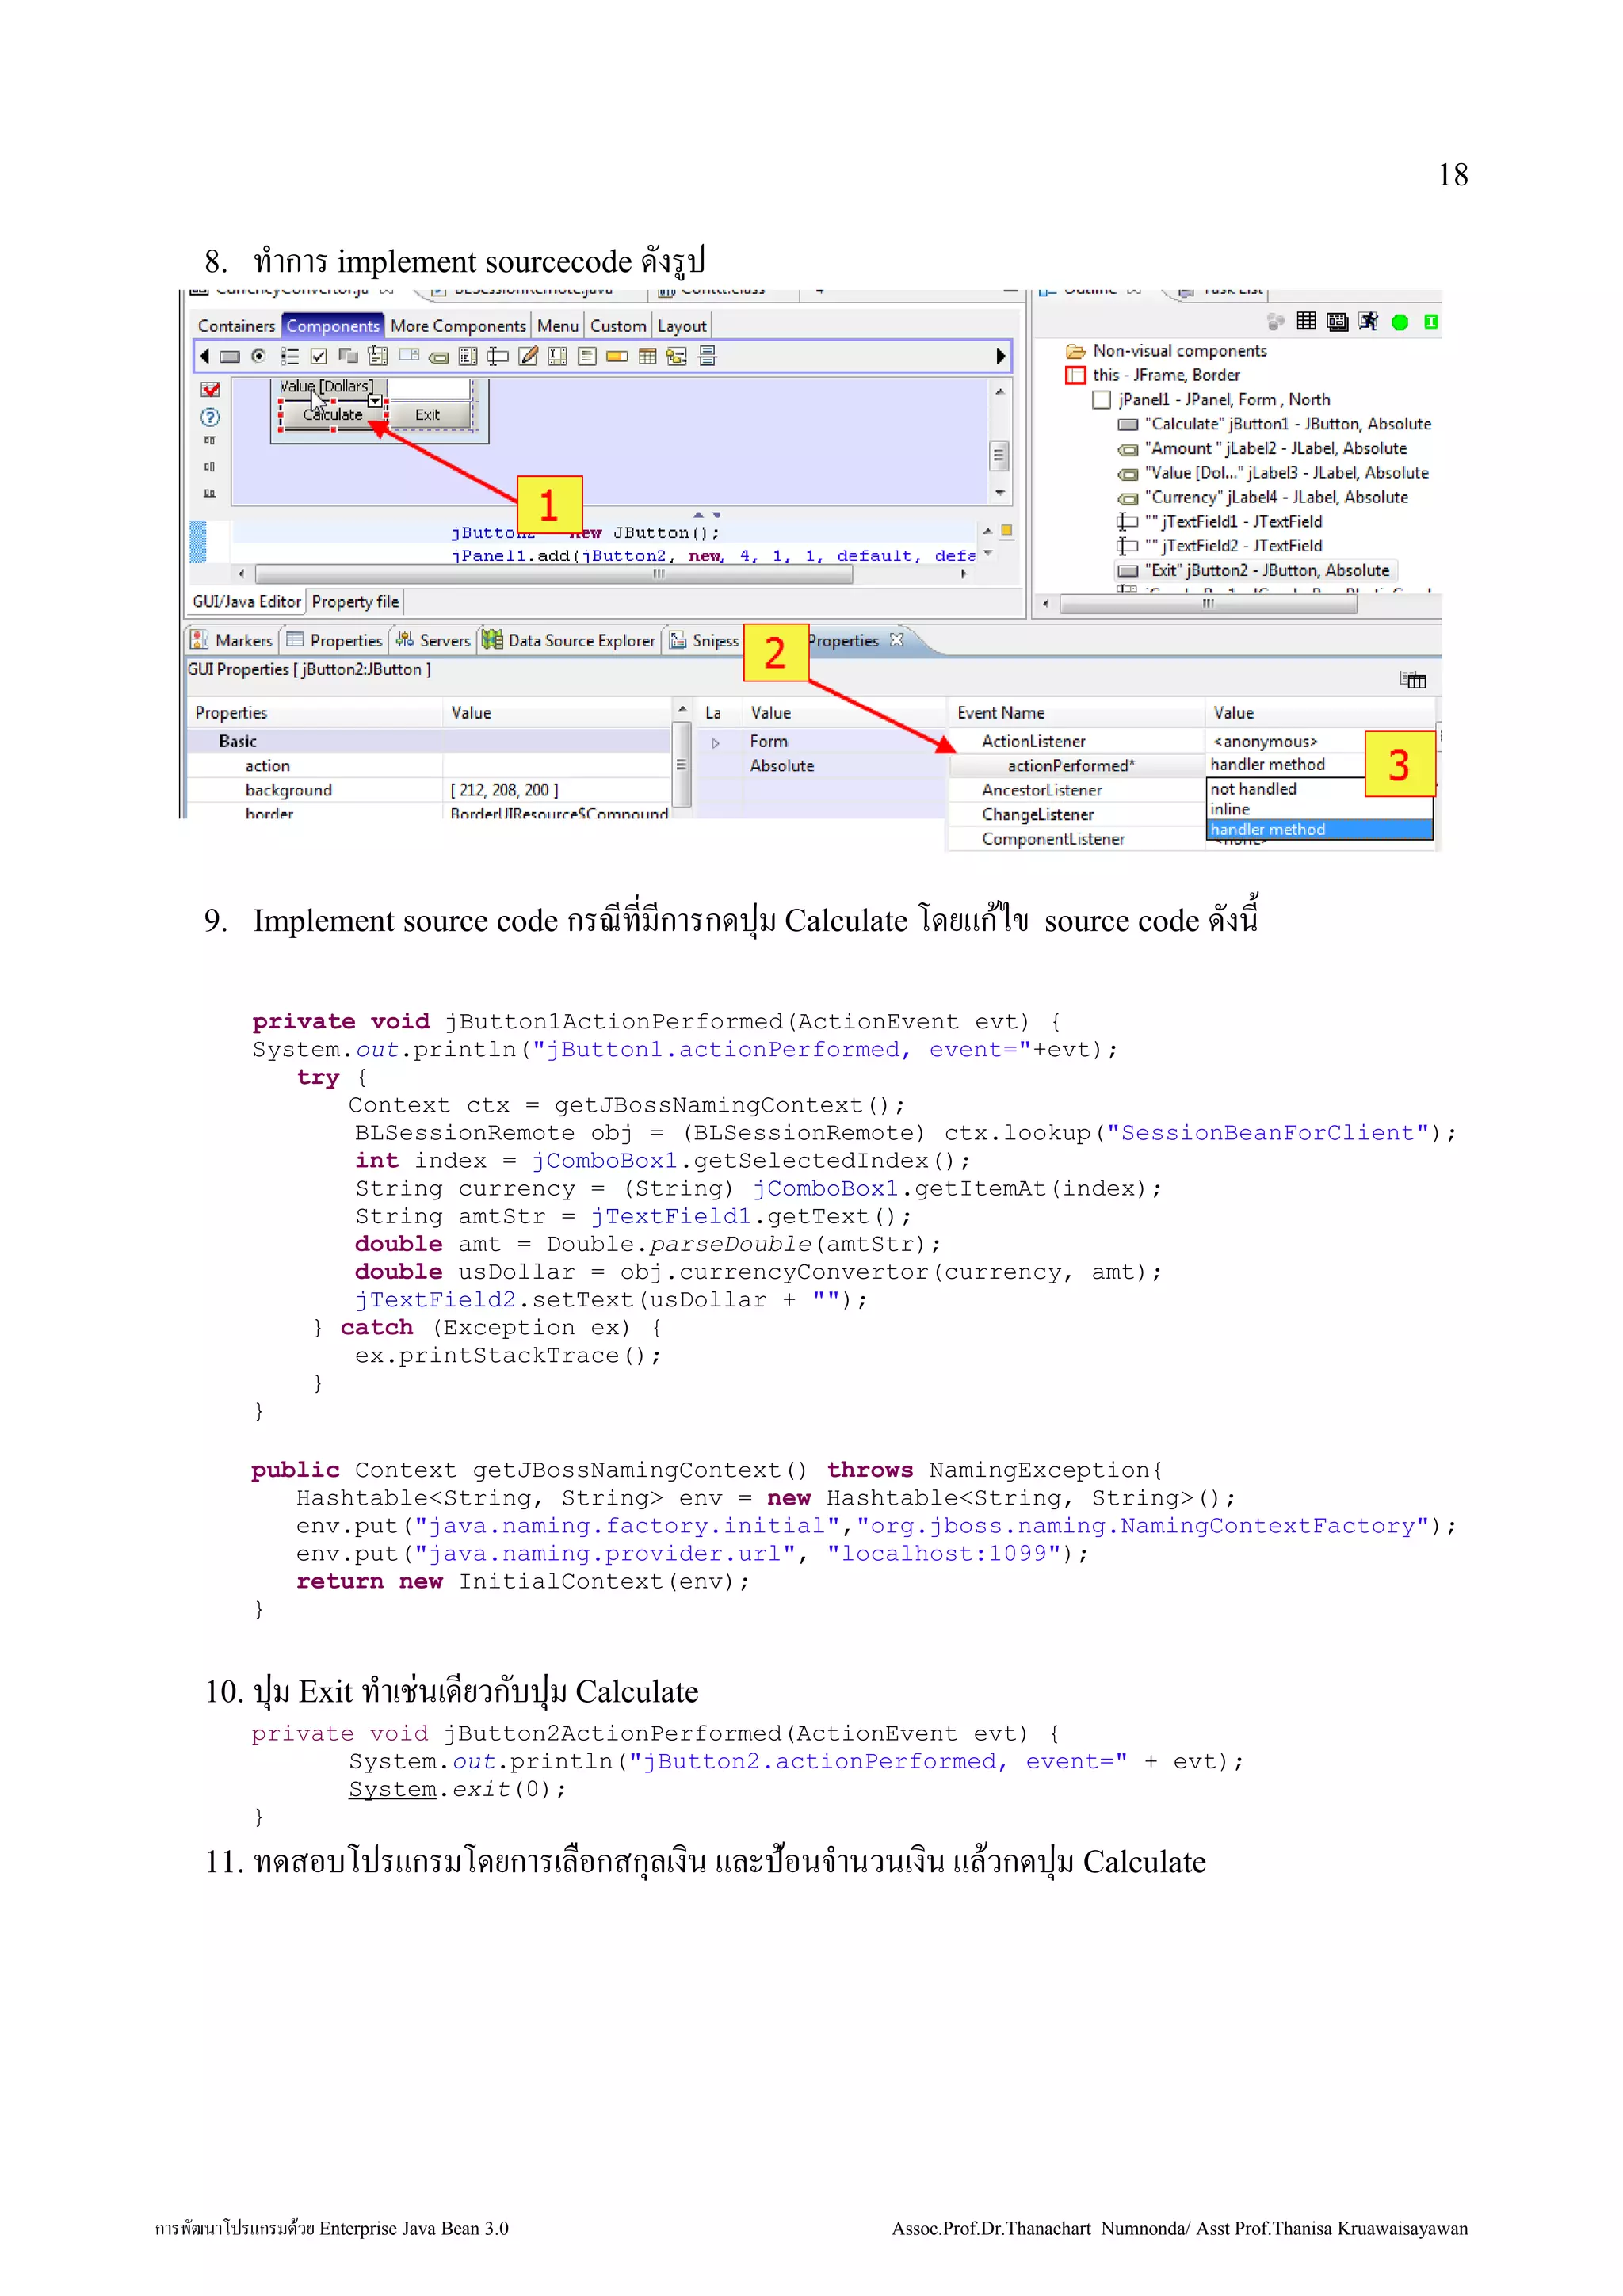Image resolution: width=1623 pixels, height=2296 pixels.
Task: Select Amount jLabel2 in the outline
Action: [1262, 449]
